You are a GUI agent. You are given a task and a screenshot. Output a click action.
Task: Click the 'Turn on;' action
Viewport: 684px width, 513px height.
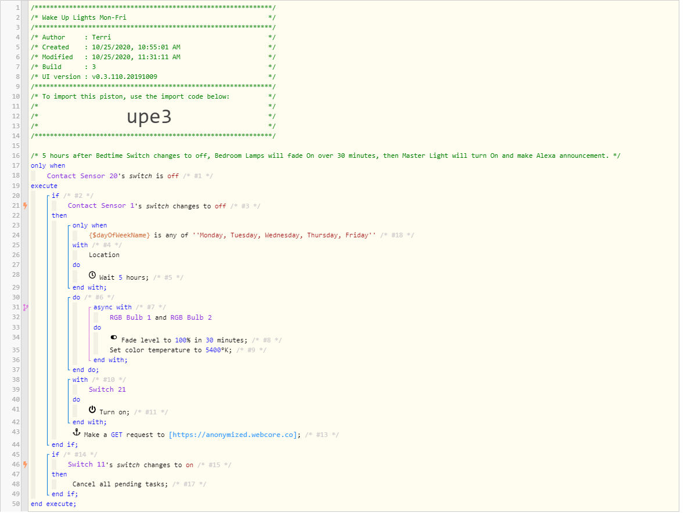pyautogui.click(x=114, y=413)
